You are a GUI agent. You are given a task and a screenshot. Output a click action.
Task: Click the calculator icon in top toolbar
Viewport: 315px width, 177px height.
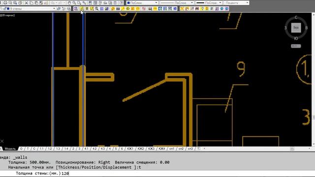point(115,3)
